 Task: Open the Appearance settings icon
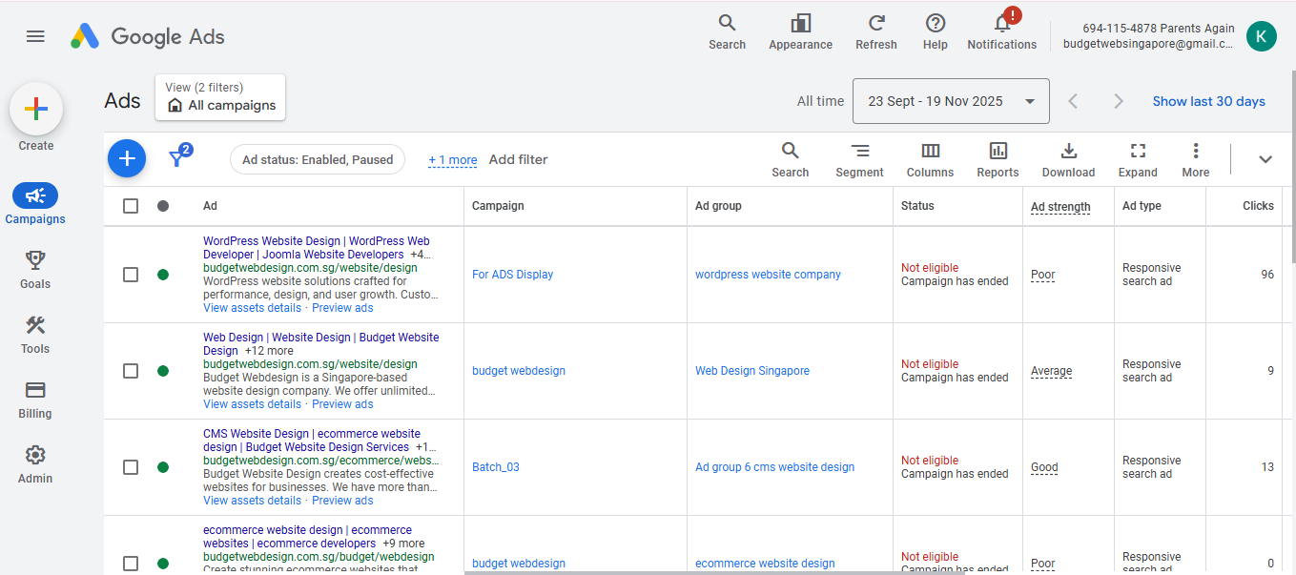click(x=800, y=24)
